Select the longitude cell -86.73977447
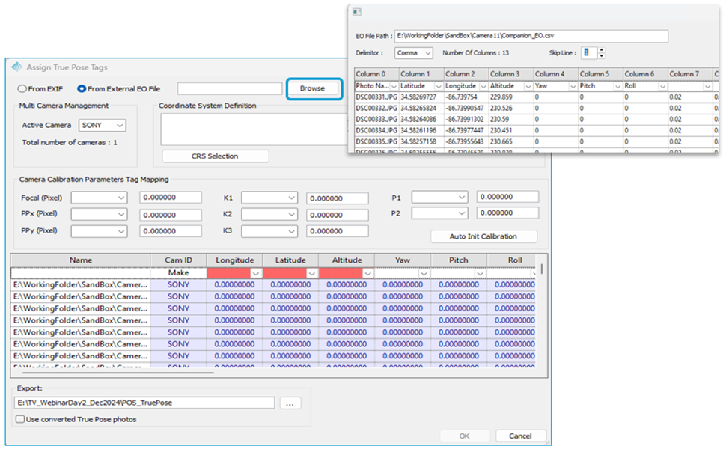 pyautogui.click(x=466, y=130)
